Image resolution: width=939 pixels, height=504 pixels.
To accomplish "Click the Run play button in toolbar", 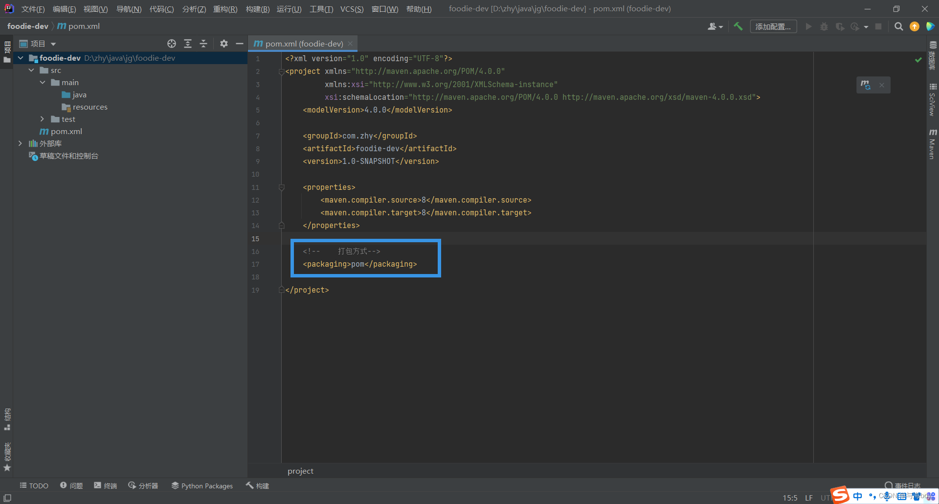I will [x=808, y=26].
